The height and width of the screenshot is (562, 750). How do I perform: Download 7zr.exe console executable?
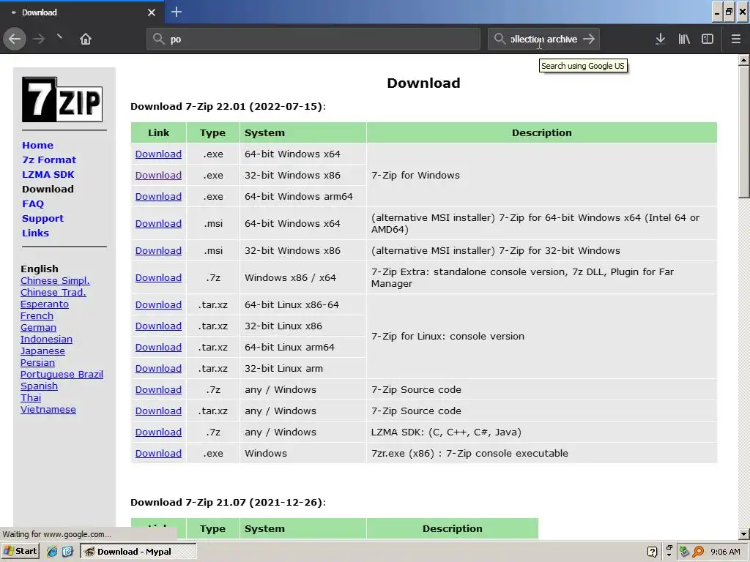(158, 453)
